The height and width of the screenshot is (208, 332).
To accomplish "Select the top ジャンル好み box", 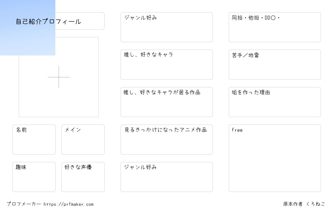I will click(x=167, y=27).
